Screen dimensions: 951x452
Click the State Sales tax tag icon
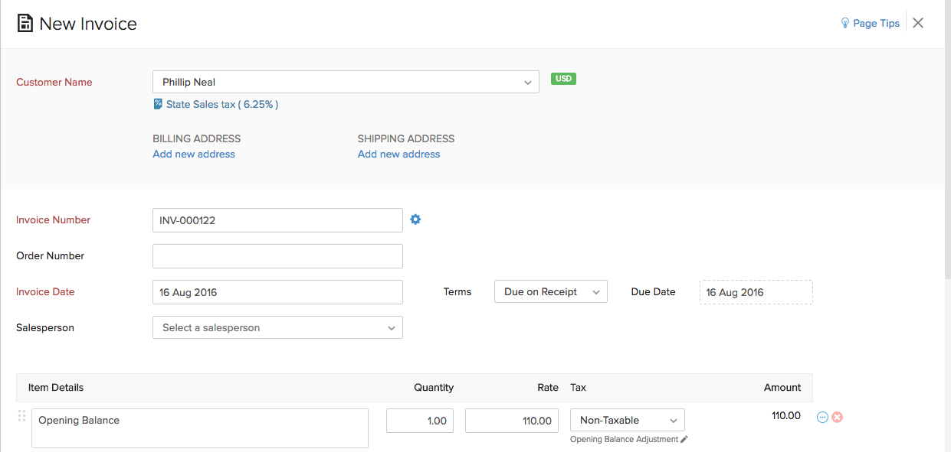click(x=158, y=104)
